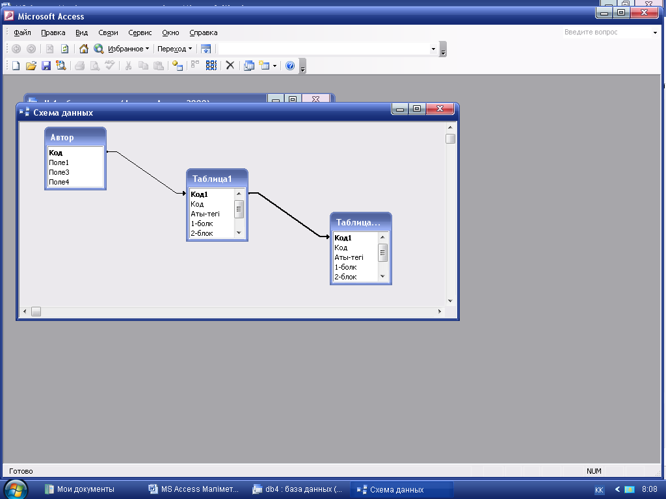
Task: Click Схема данных window vertical scrollbar down arrow
Action: pyautogui.click(x=450, y=301)
